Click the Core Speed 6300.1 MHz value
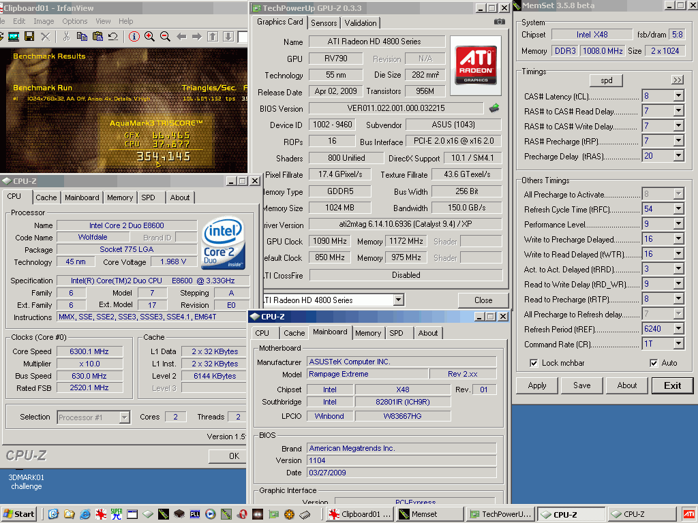The width and height of the screenshot is (698, 523). [x=89, y=351]
